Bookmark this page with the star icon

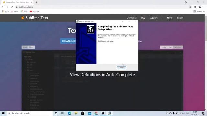pos(190,7)
